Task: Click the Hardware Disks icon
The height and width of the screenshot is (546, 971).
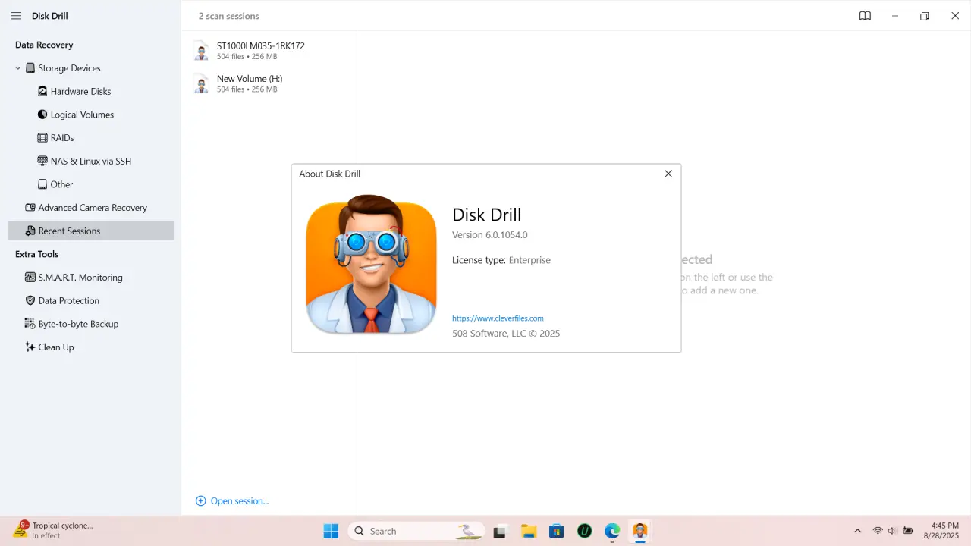Action: tap(42, 91)
